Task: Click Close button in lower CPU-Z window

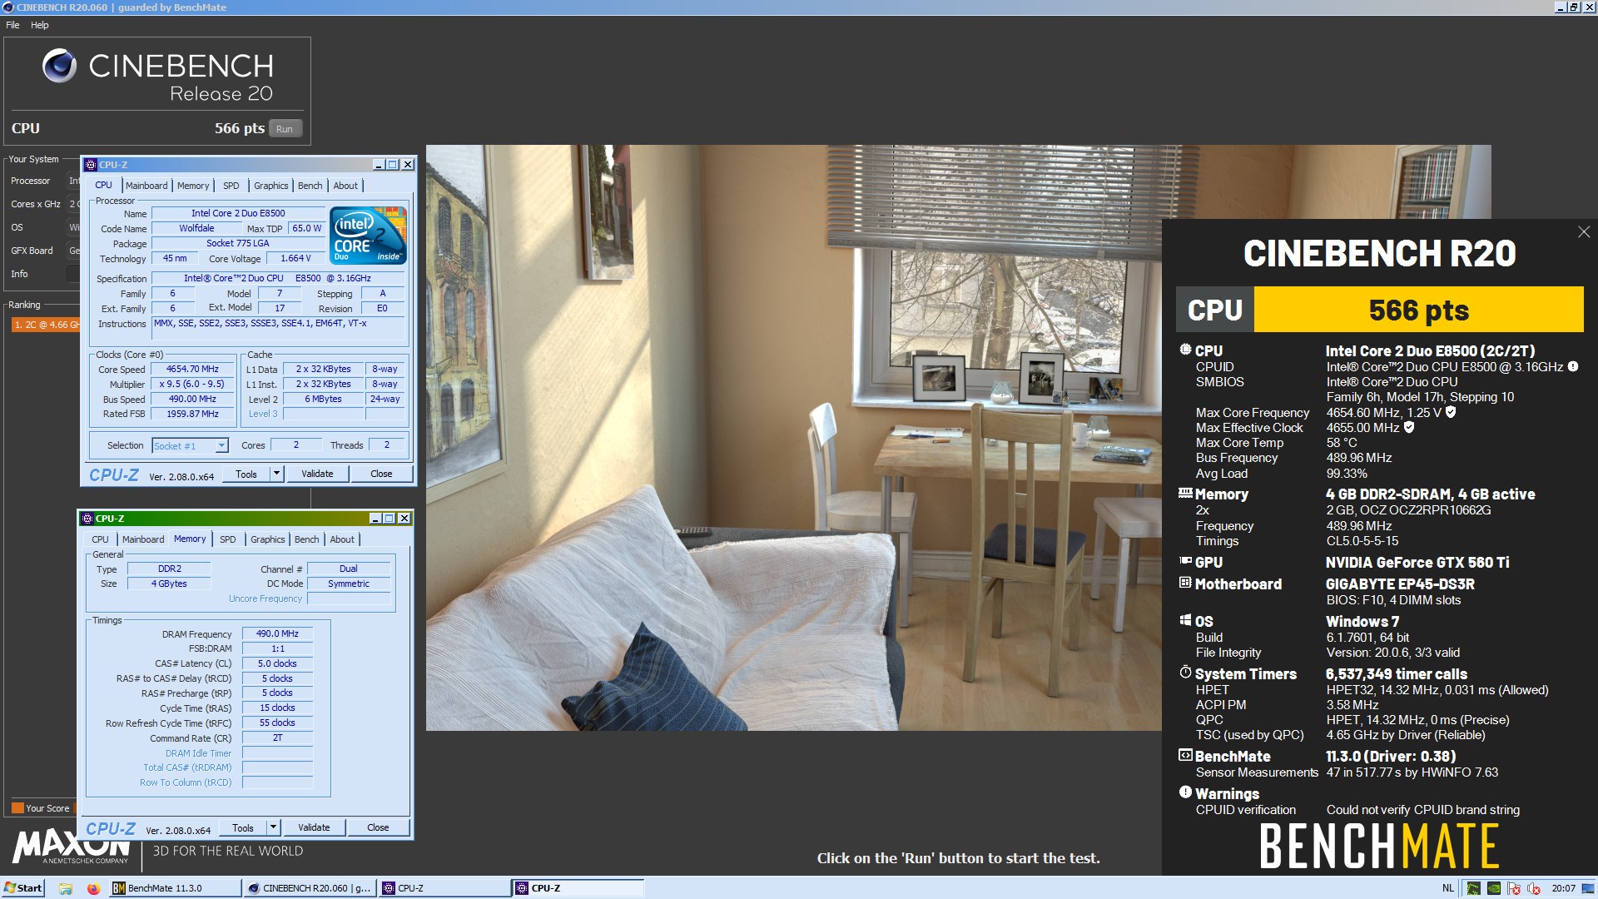Action: pos(378,827)
